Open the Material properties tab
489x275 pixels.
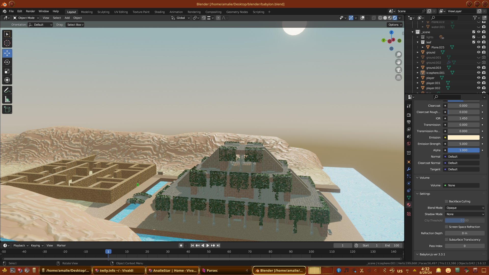[x=409, y=205]
